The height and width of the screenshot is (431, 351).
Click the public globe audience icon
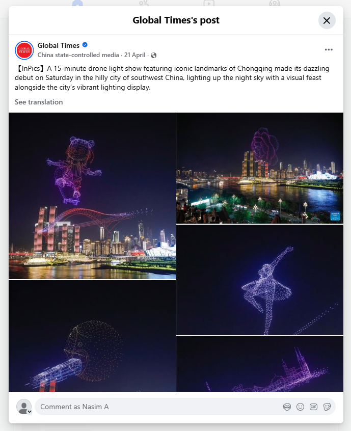tap(154, 55)
